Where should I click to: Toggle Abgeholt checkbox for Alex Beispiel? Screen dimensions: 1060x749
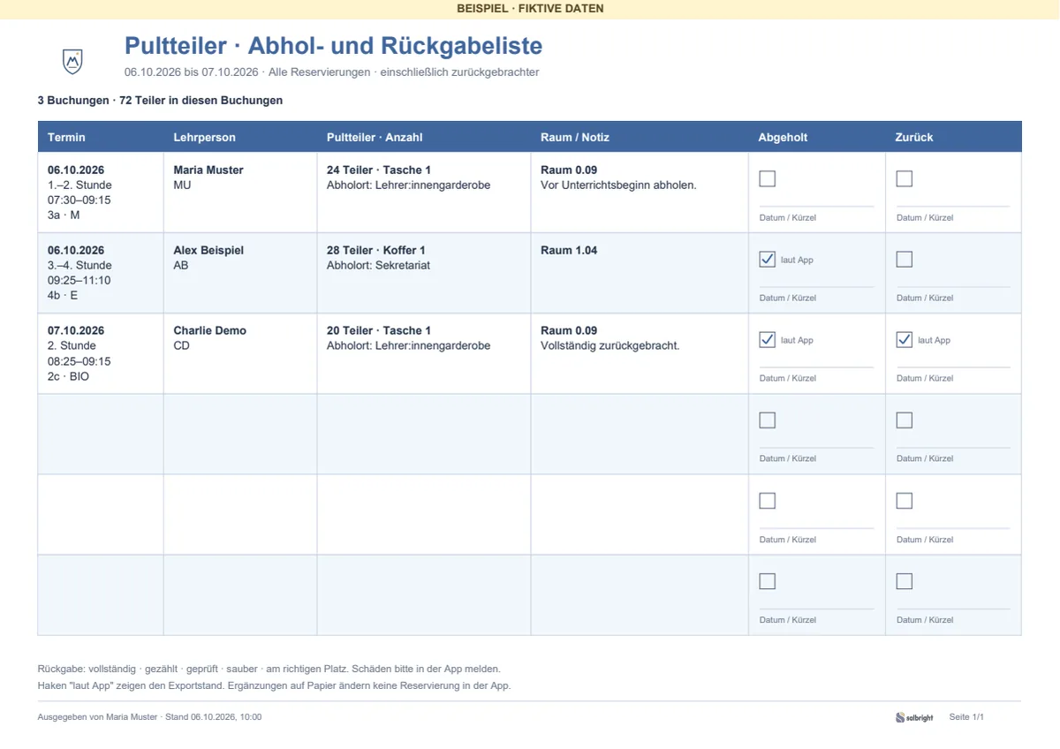pyautogui.click(x=768, y=260)
